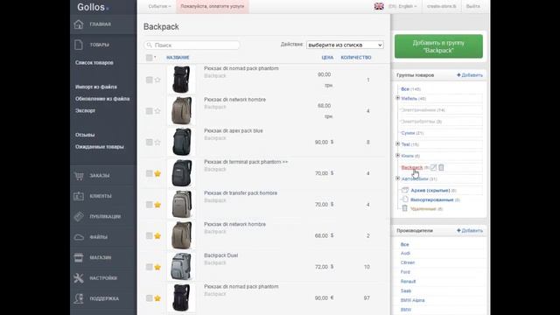Click the Файлы cloud icon

tap(79, 237)
